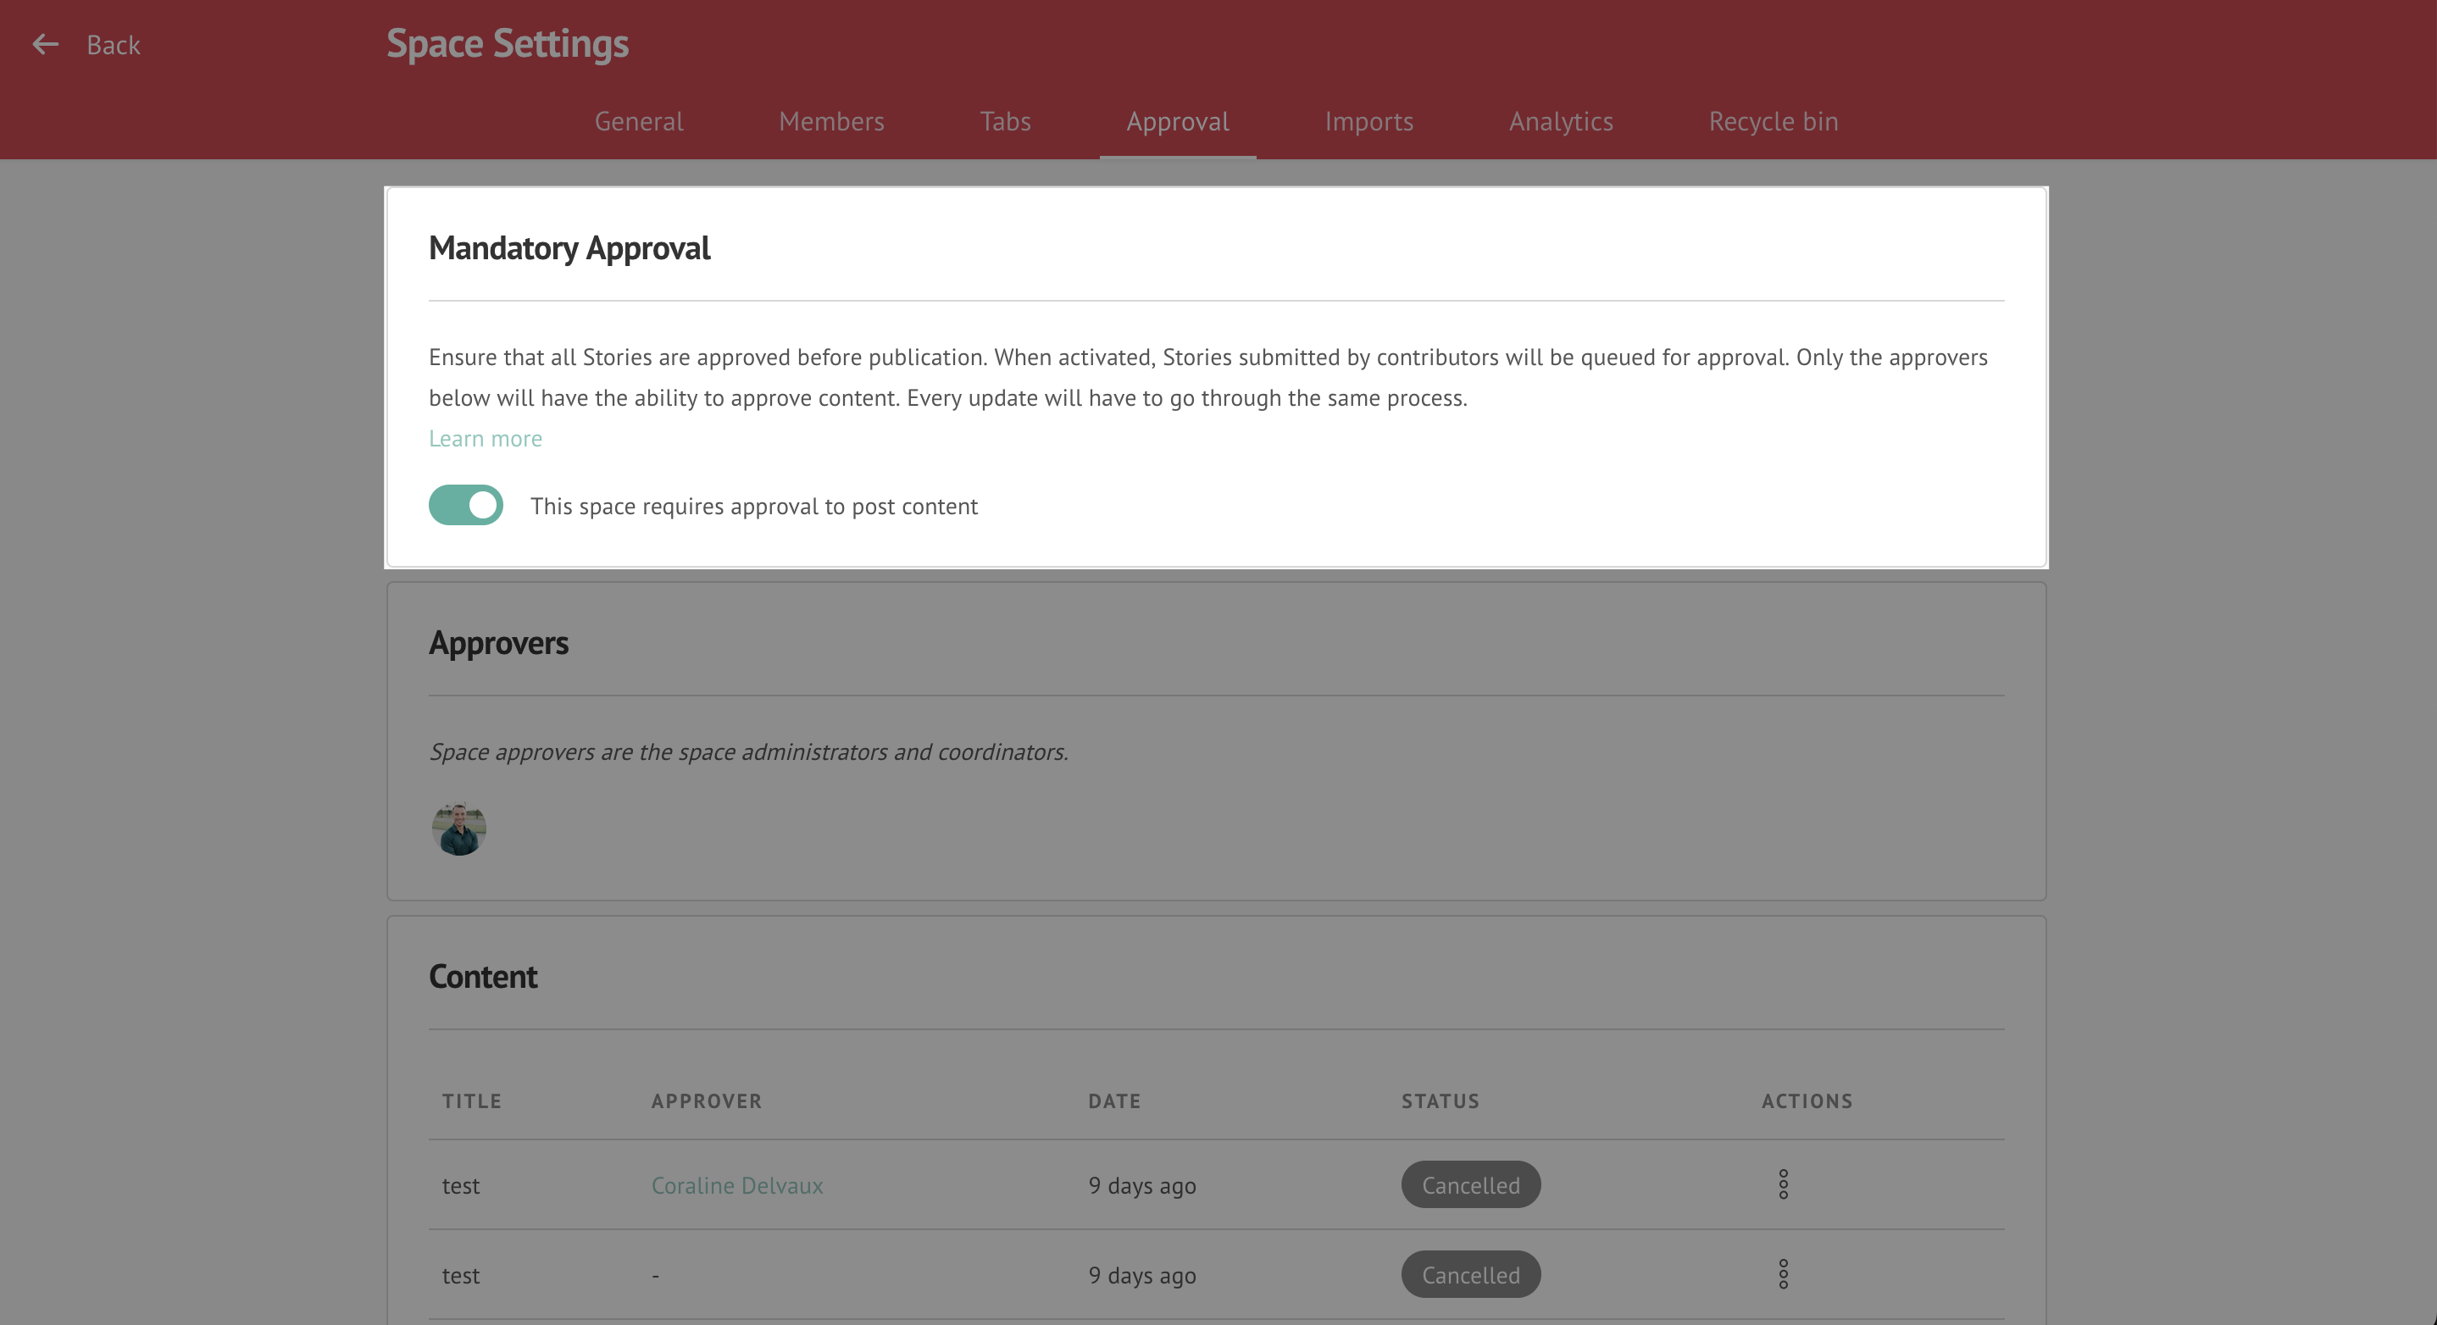Click the approver avatar photo

(458, 829)
